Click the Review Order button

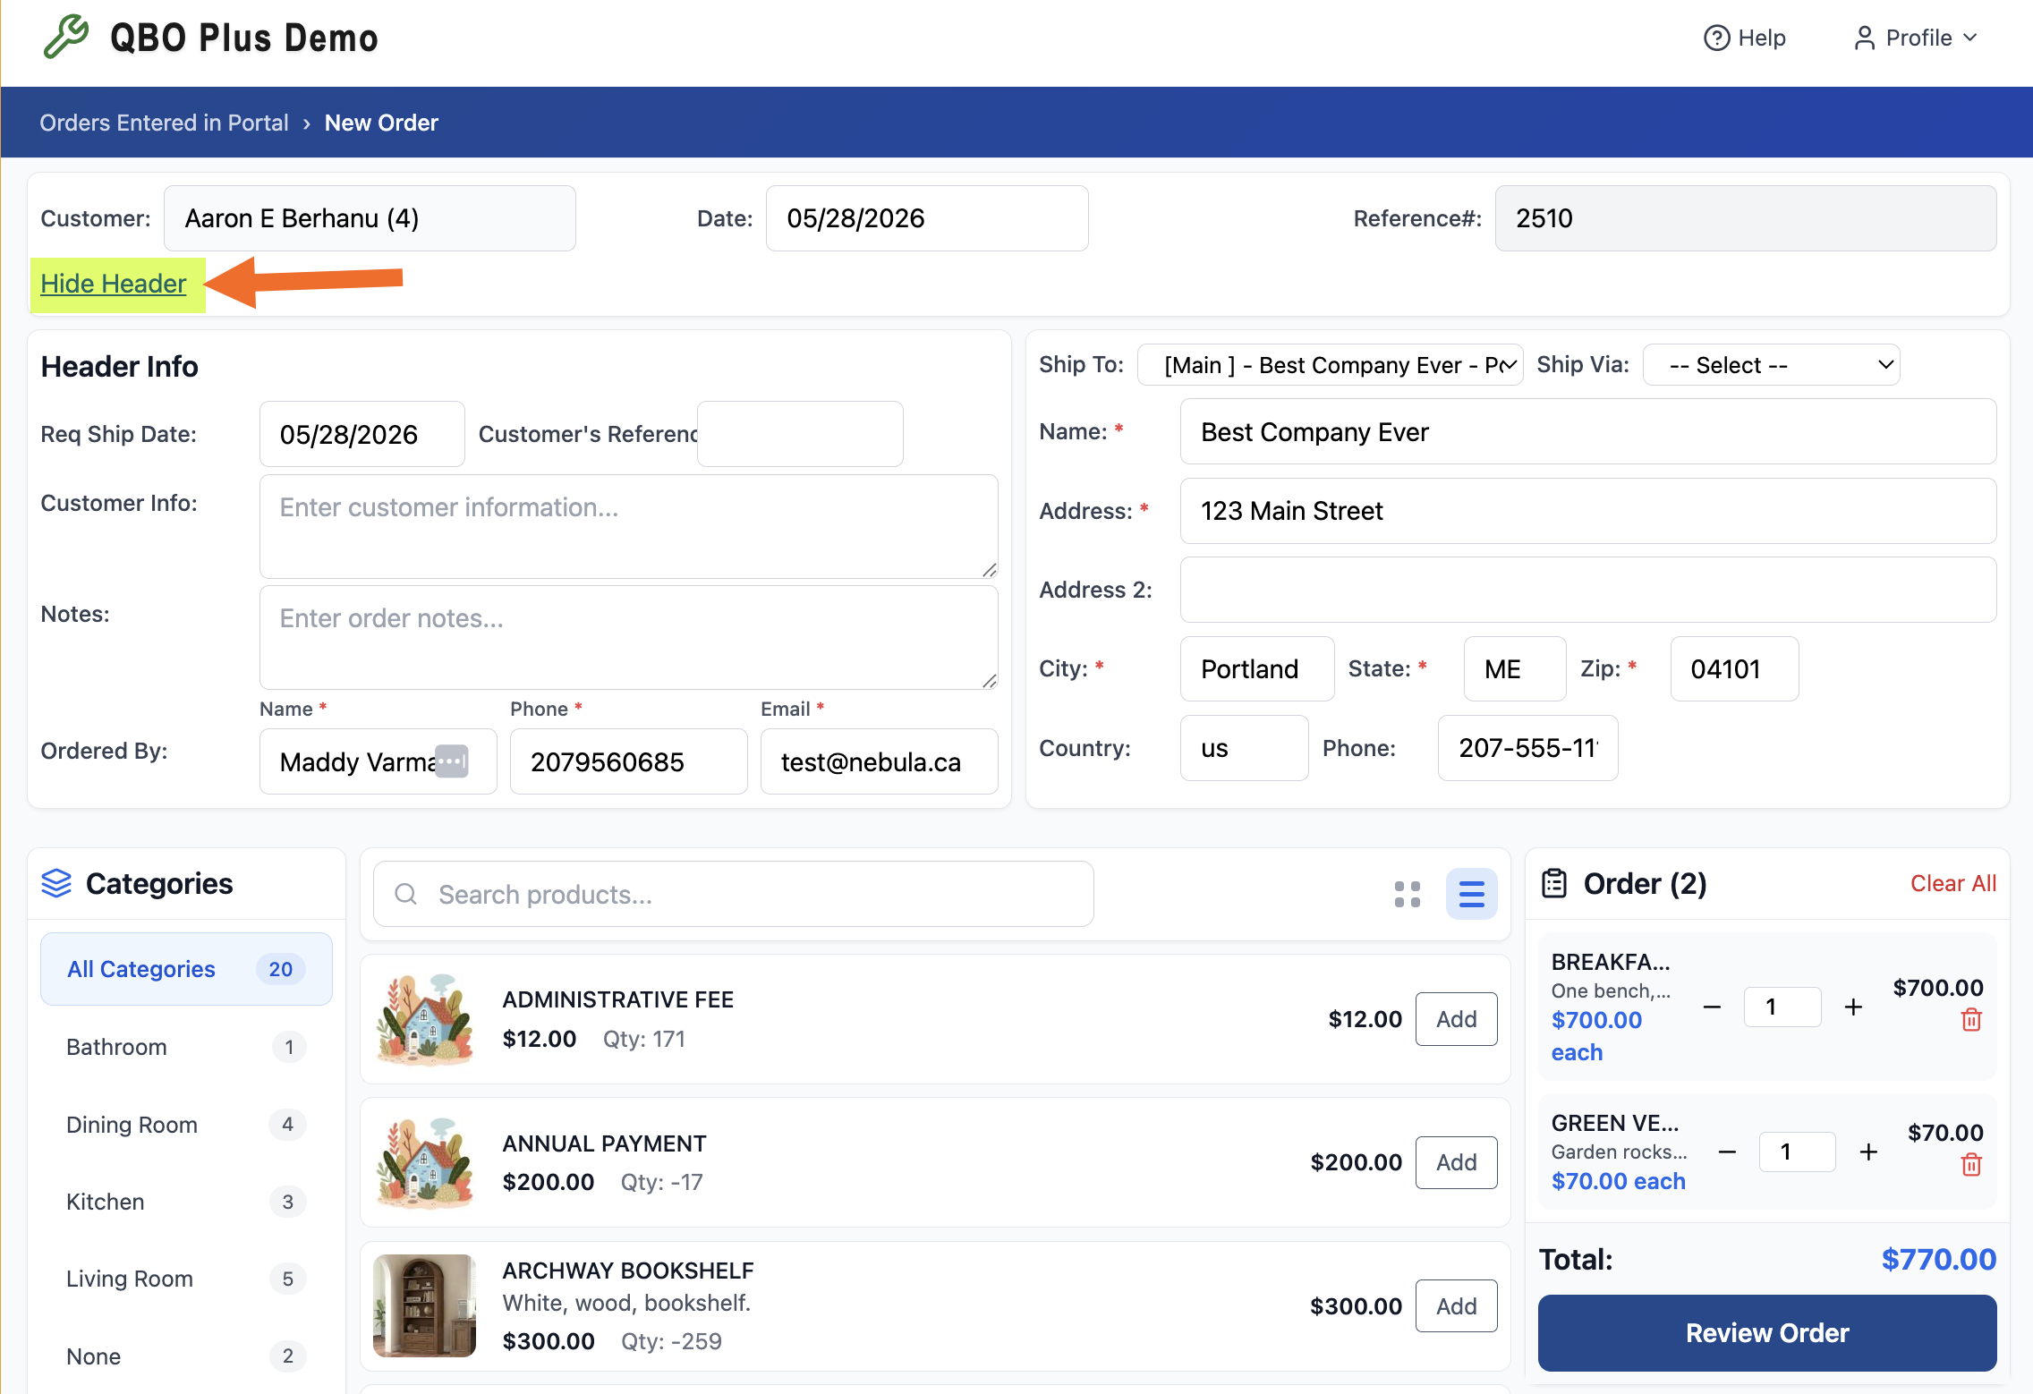point(1767,1332)
